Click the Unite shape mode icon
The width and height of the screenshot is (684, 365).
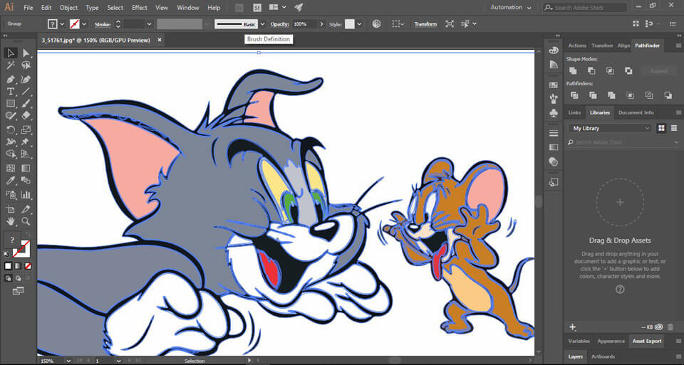[573, 71]
